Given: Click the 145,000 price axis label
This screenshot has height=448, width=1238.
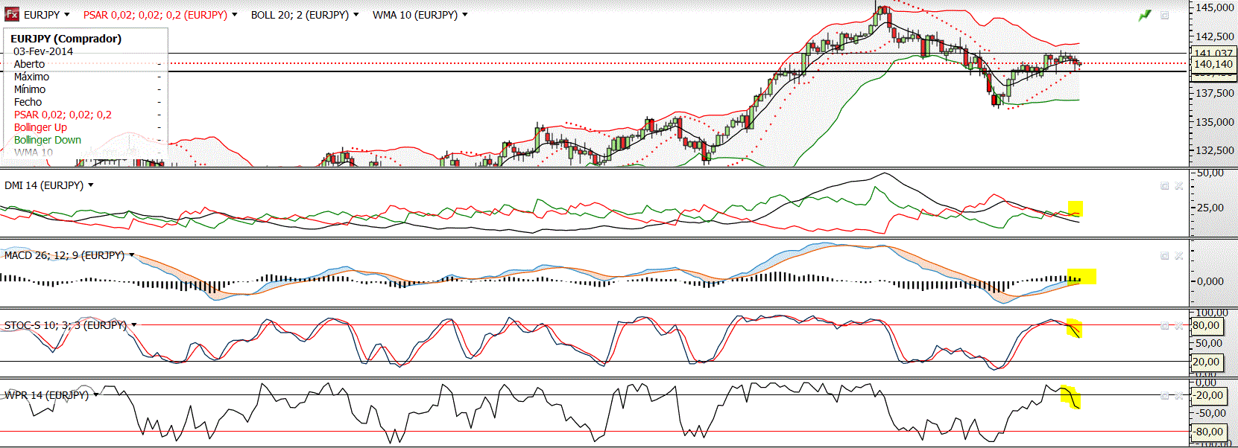Looking at the screenshot, I should click(1215, 7).
